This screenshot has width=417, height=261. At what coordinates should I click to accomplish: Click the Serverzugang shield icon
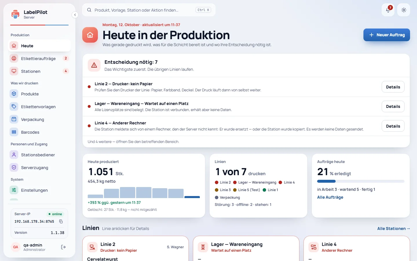point(14,168)
